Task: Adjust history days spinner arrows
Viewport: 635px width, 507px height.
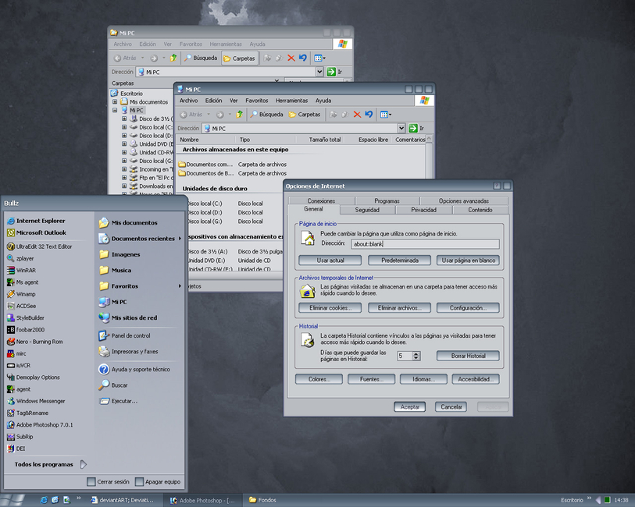Action: 416,356
